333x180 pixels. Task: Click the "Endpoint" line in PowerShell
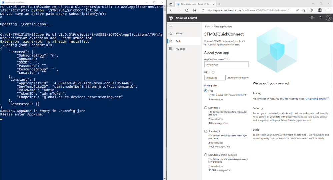click(x=70, y=97)
